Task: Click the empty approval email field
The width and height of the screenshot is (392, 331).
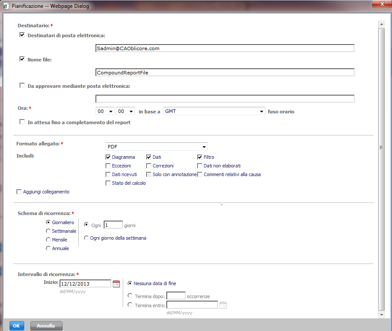Action: click(225, 99)
